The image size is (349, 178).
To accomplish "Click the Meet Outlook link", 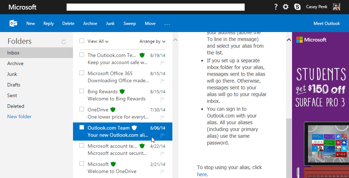I will click(327, 23).
